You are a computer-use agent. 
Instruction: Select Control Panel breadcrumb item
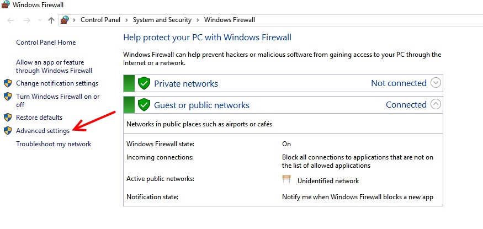[101, 20]
